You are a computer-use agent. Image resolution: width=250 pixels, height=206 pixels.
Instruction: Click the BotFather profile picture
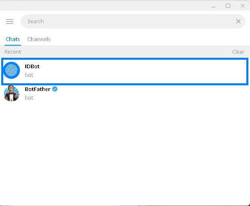(x=11, y=93)
